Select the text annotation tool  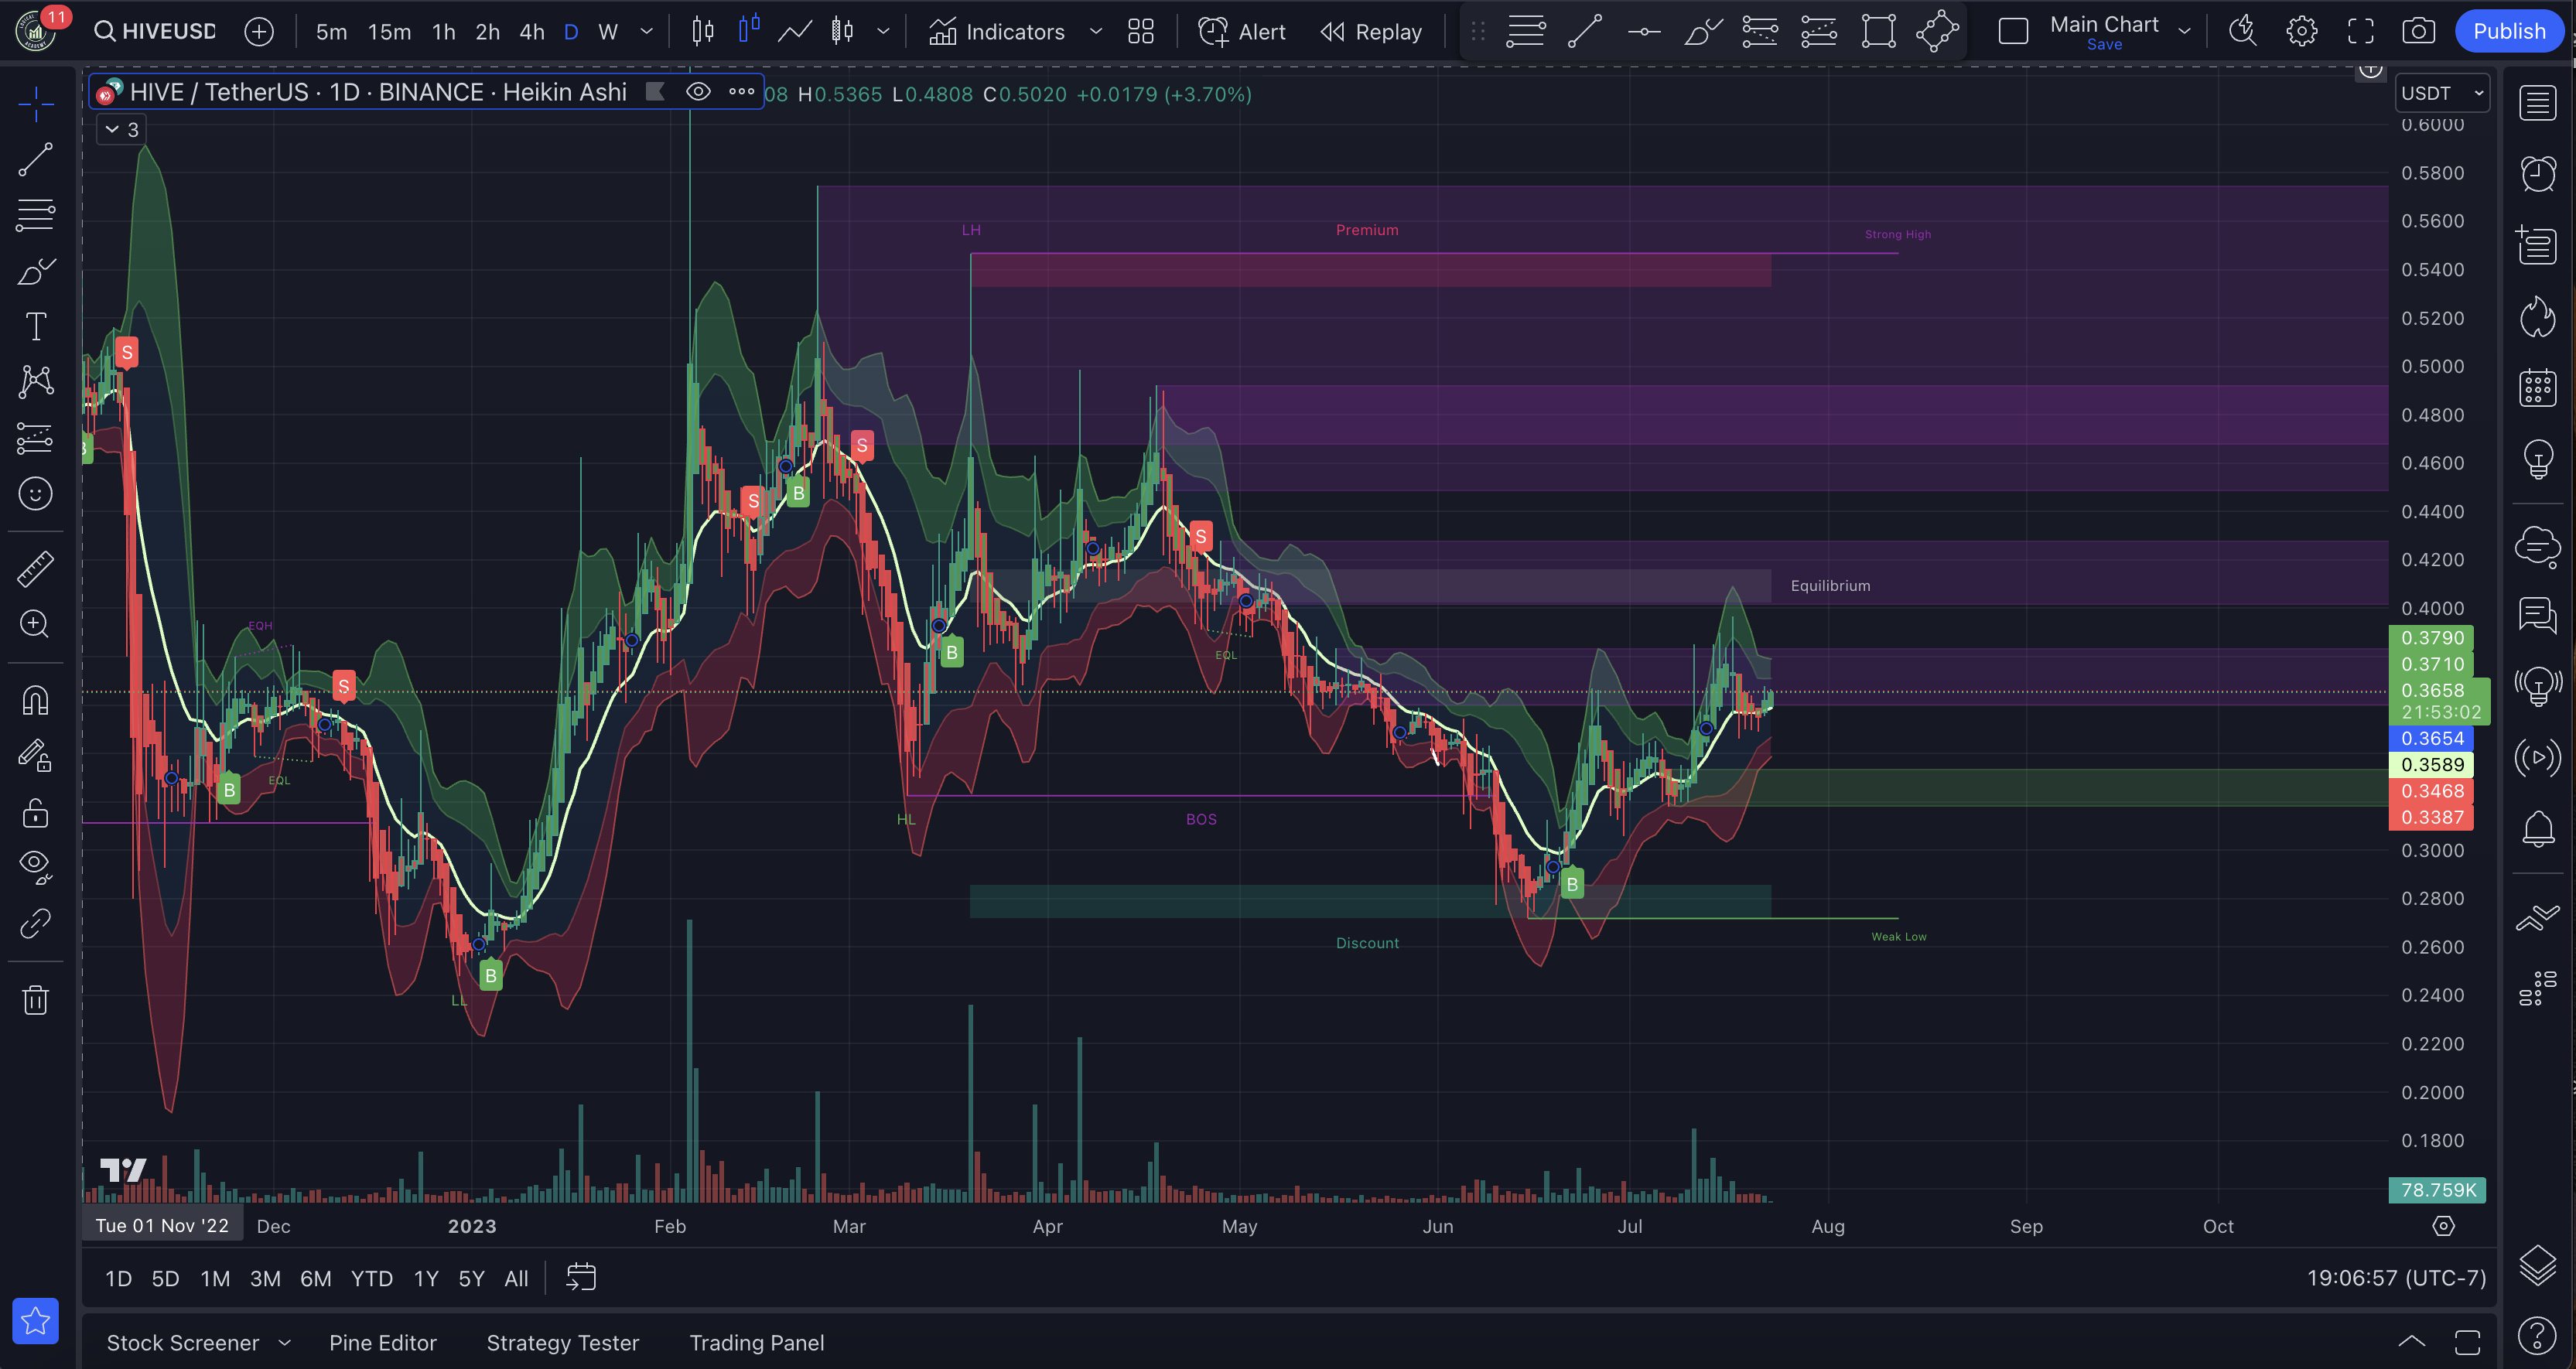tap(36, 326)
